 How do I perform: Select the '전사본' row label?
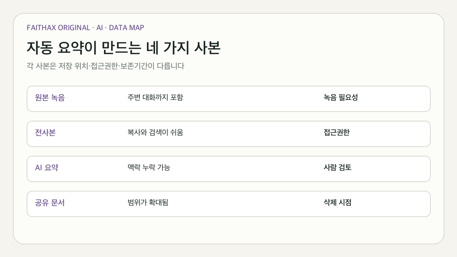(x=45, y=132)
